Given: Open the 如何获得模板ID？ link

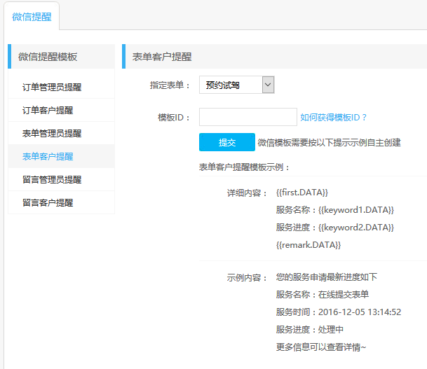Looking at the screenshot, I should click(x=333, y=118).
